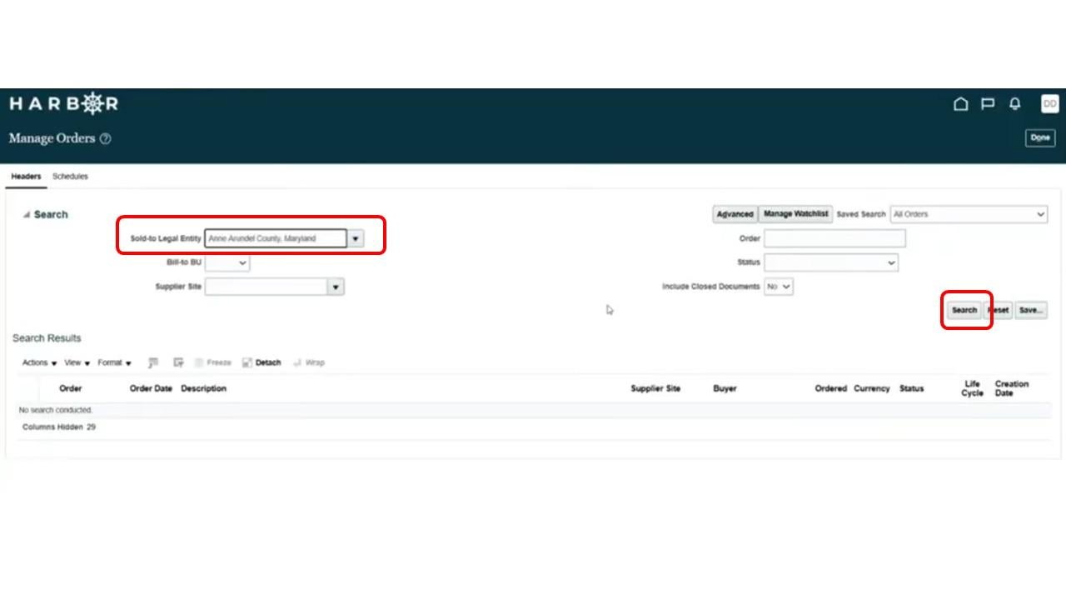Click the Manage Watchlist button
This screenshot has height=600, width=1066.
click(x=795, y=214)
